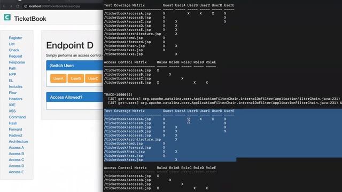Navigate to Access C page

pos(17,160)
